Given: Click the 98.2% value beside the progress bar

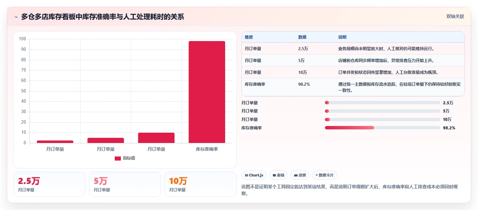Looking at the screenshot, I should [x=449, y=128].
